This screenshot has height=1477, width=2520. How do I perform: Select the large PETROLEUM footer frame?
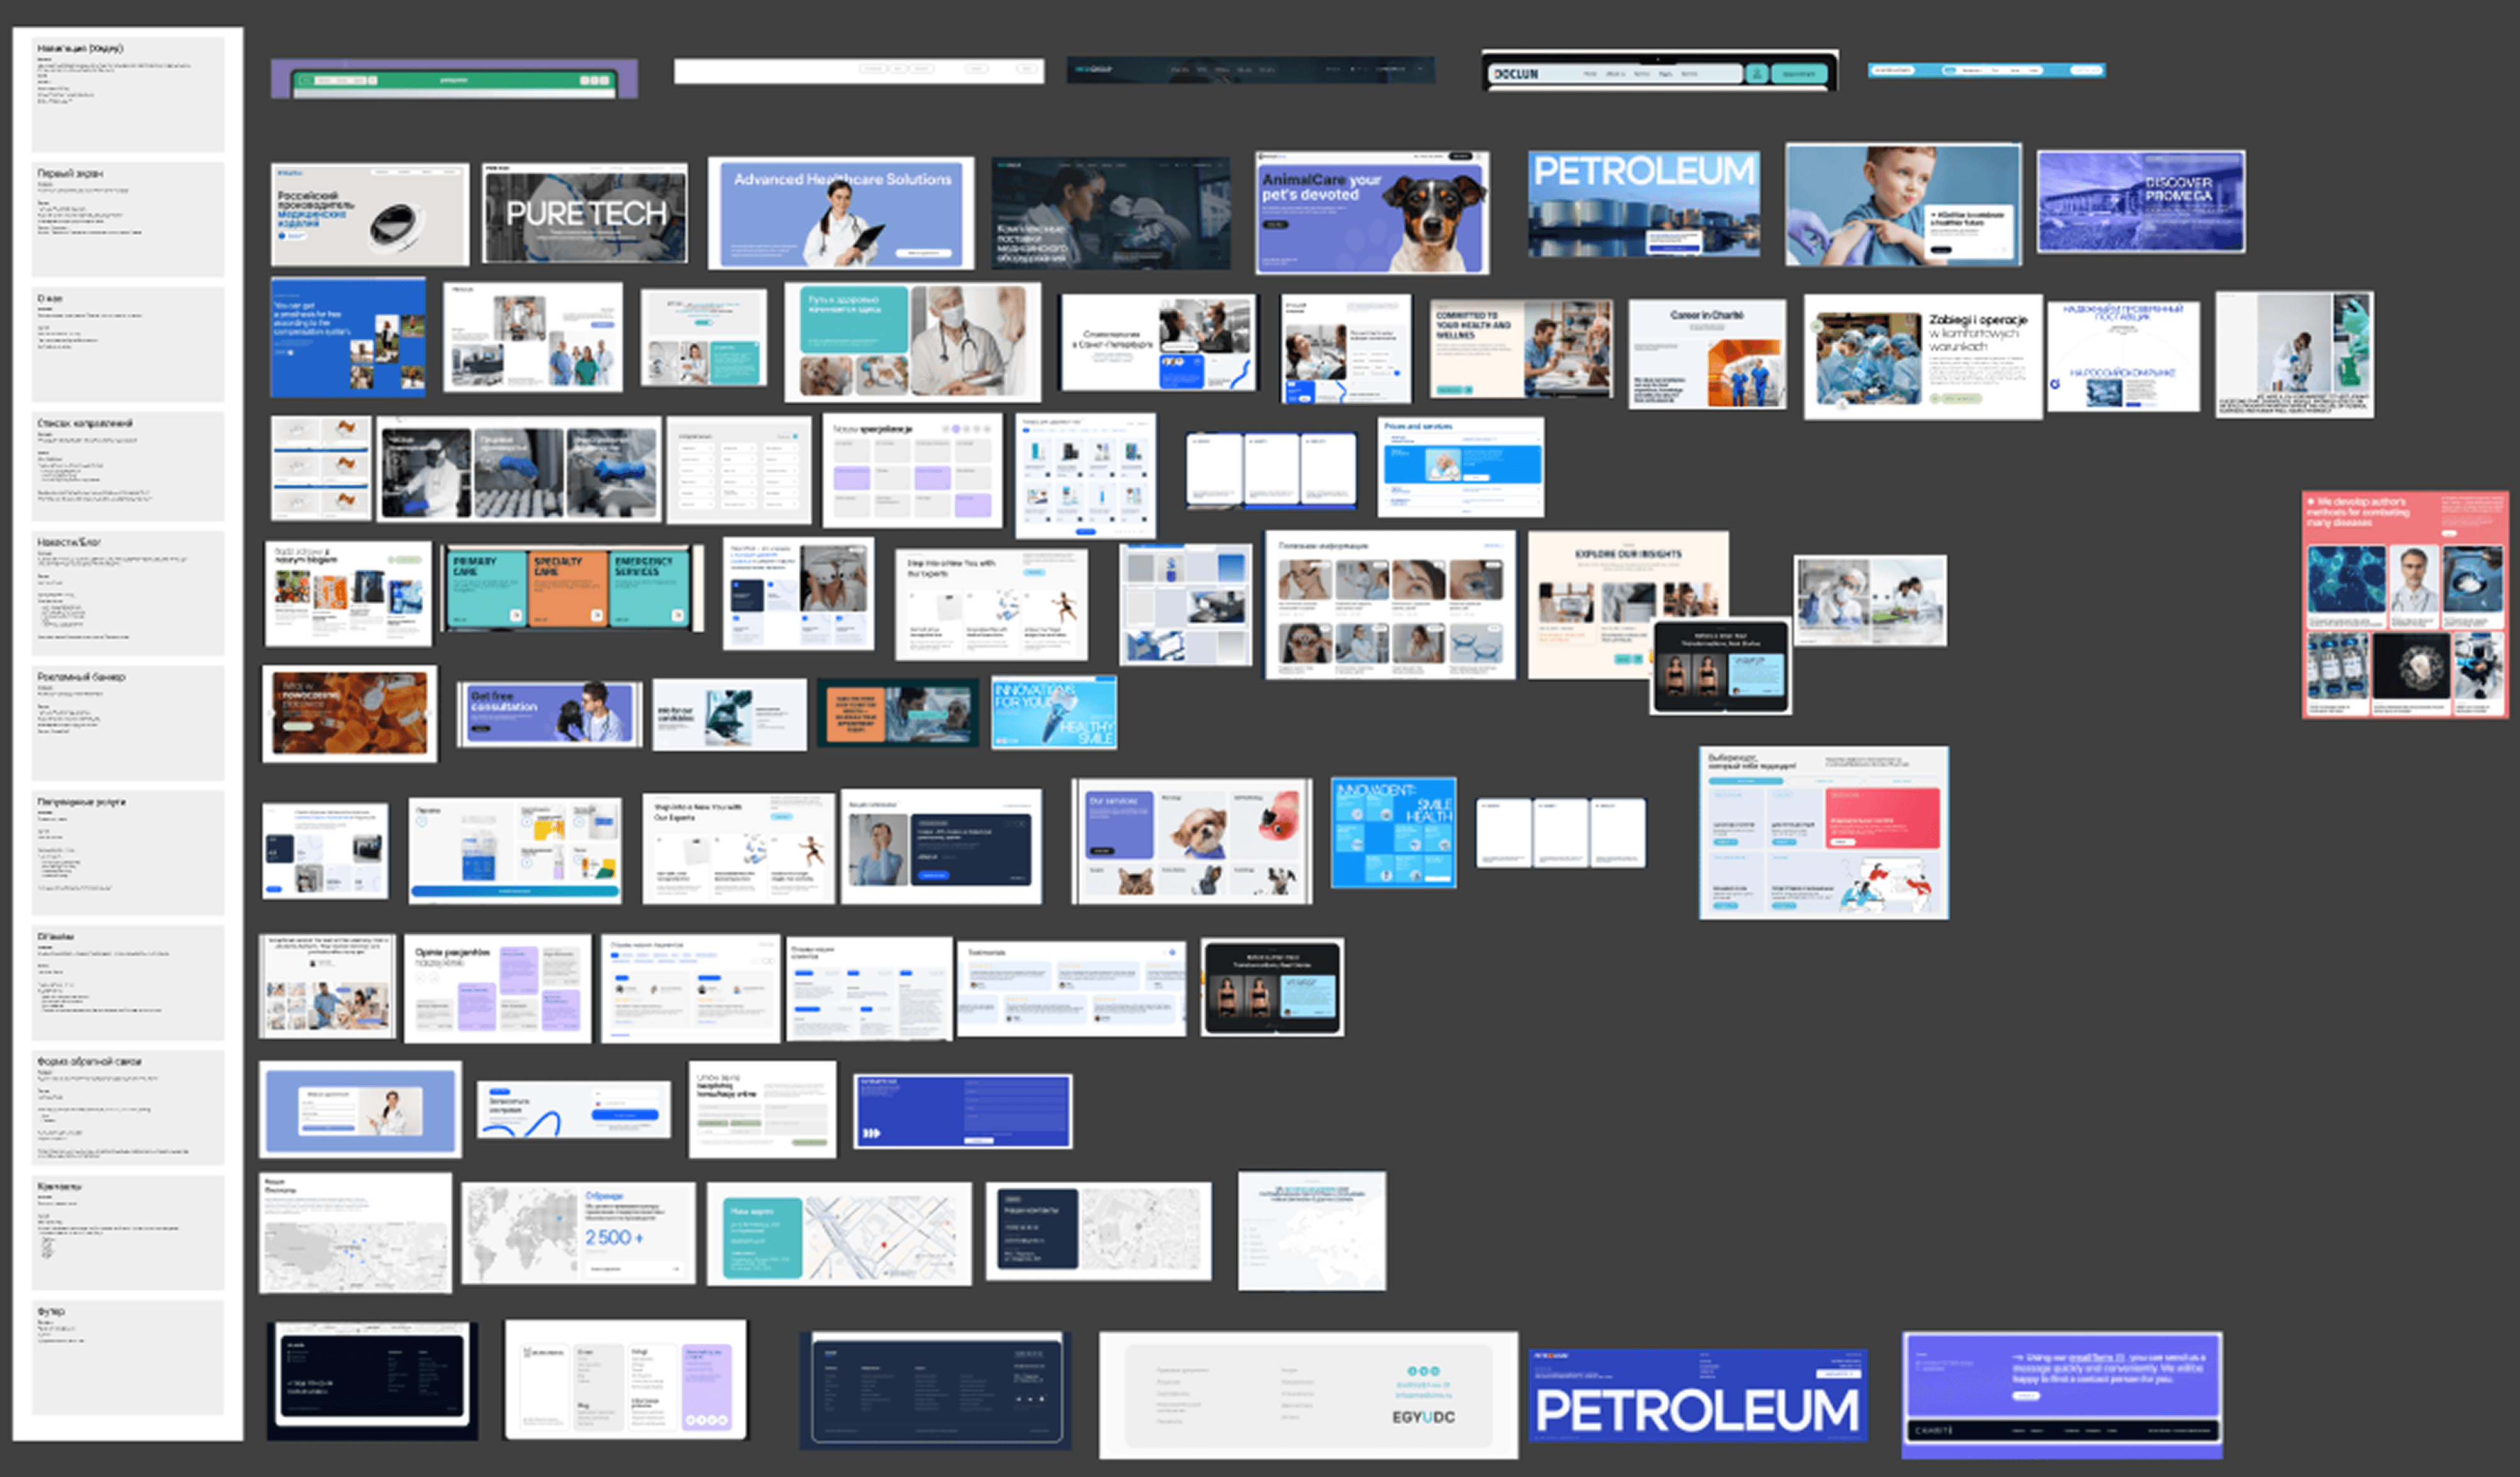coord(1697,1396)
